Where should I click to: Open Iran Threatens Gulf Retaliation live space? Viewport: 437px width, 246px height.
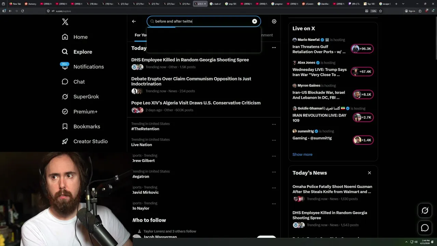(x=319, y=49)
